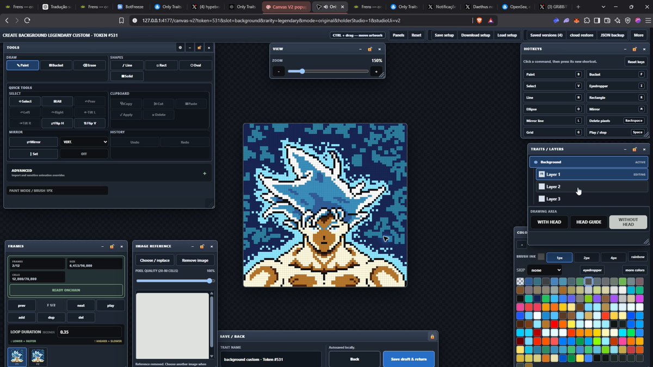Open the Panels menu
Viewport: 653px width, 367px height.
[398, 35]
